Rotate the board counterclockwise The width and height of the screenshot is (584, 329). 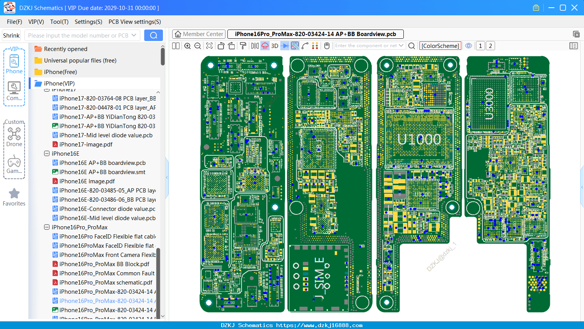221,46
